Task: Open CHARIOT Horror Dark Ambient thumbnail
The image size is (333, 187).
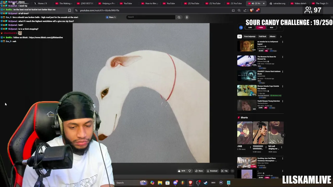Action: tap(247, 76)
